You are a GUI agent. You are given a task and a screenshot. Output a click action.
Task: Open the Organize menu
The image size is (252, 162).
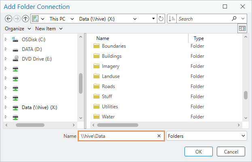(x=18, y=29)
